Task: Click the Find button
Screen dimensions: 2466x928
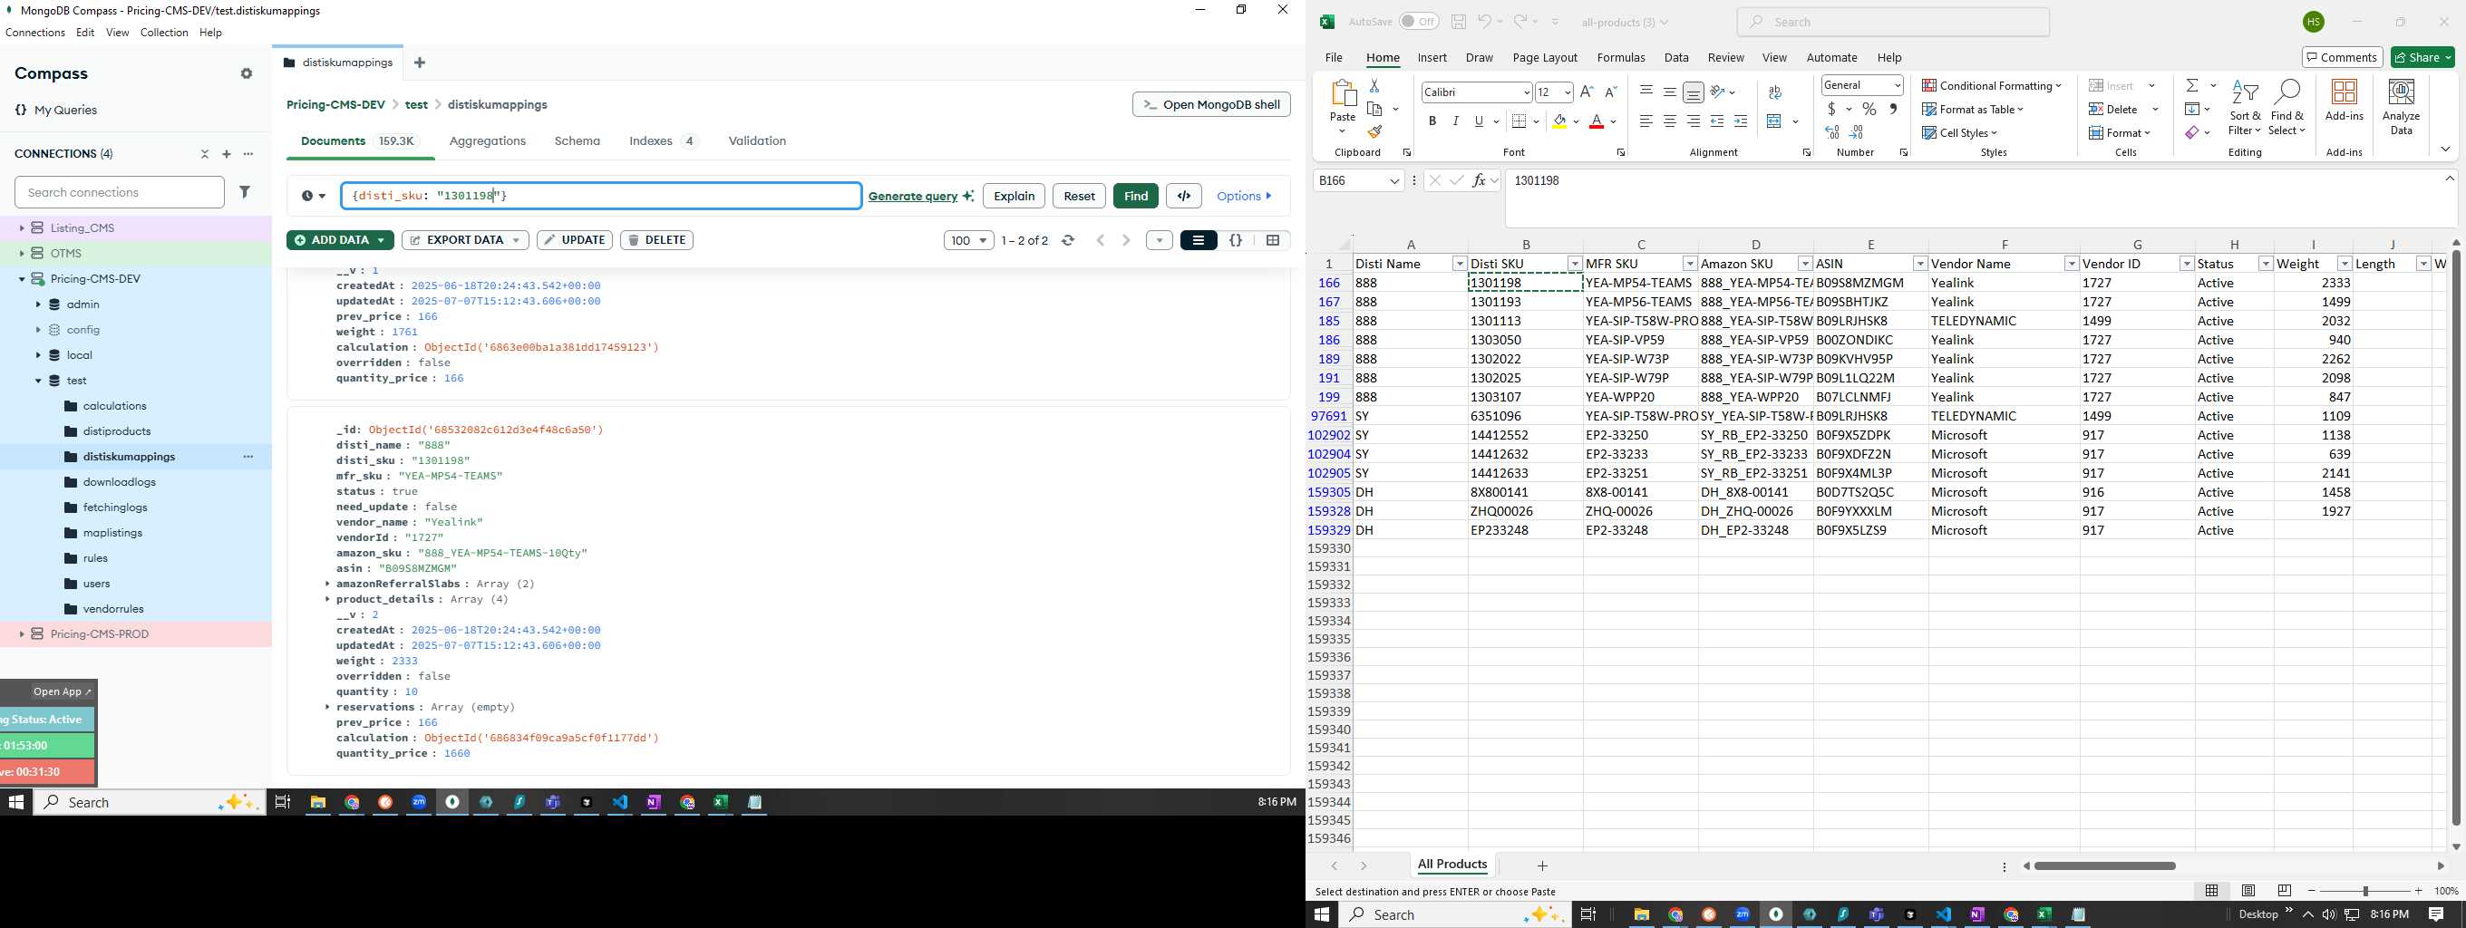Action: coord(1135,196)
